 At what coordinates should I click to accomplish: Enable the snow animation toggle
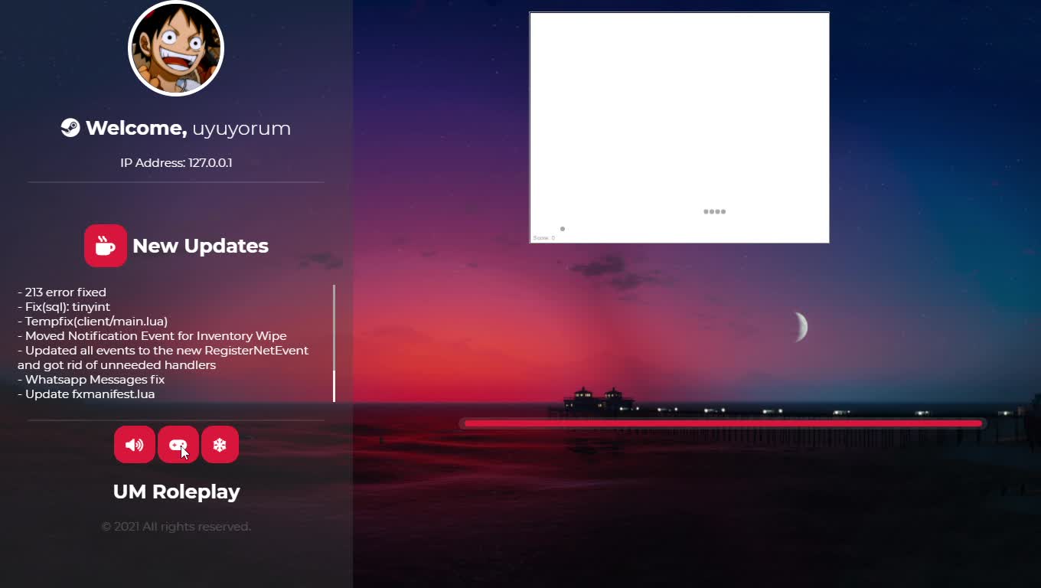[x=220, y=444]
